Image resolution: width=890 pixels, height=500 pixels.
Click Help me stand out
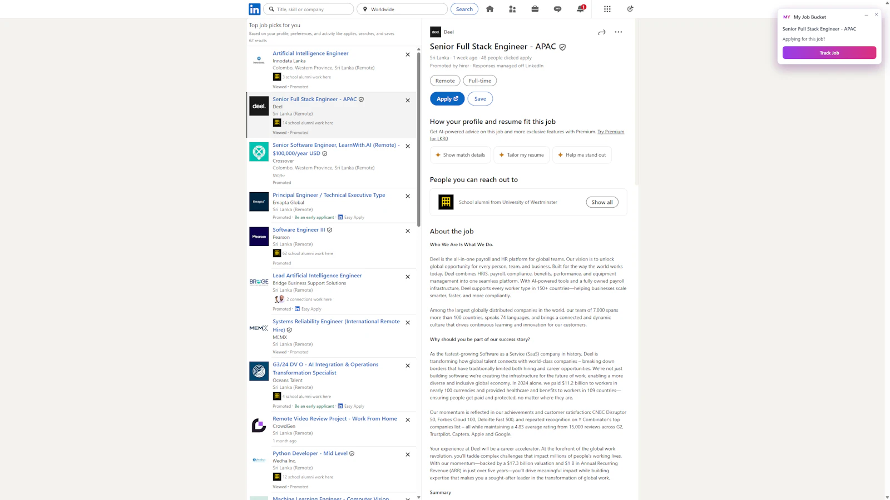pos(582,155)
